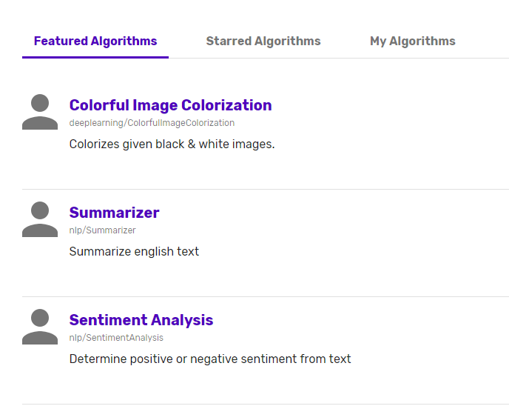Open the Colorful Image Colorization algorithm title

tap(170, 105)
